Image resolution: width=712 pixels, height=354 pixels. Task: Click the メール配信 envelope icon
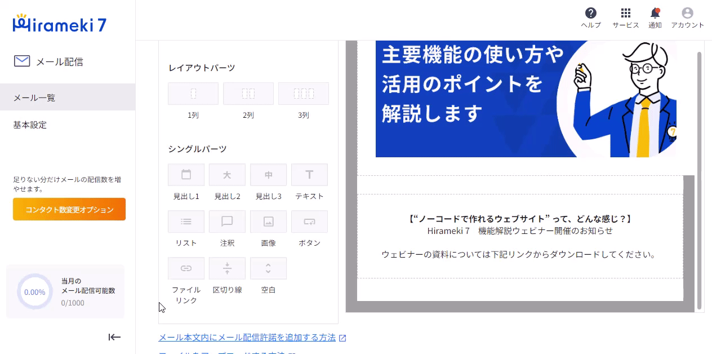tap(22, 61)
